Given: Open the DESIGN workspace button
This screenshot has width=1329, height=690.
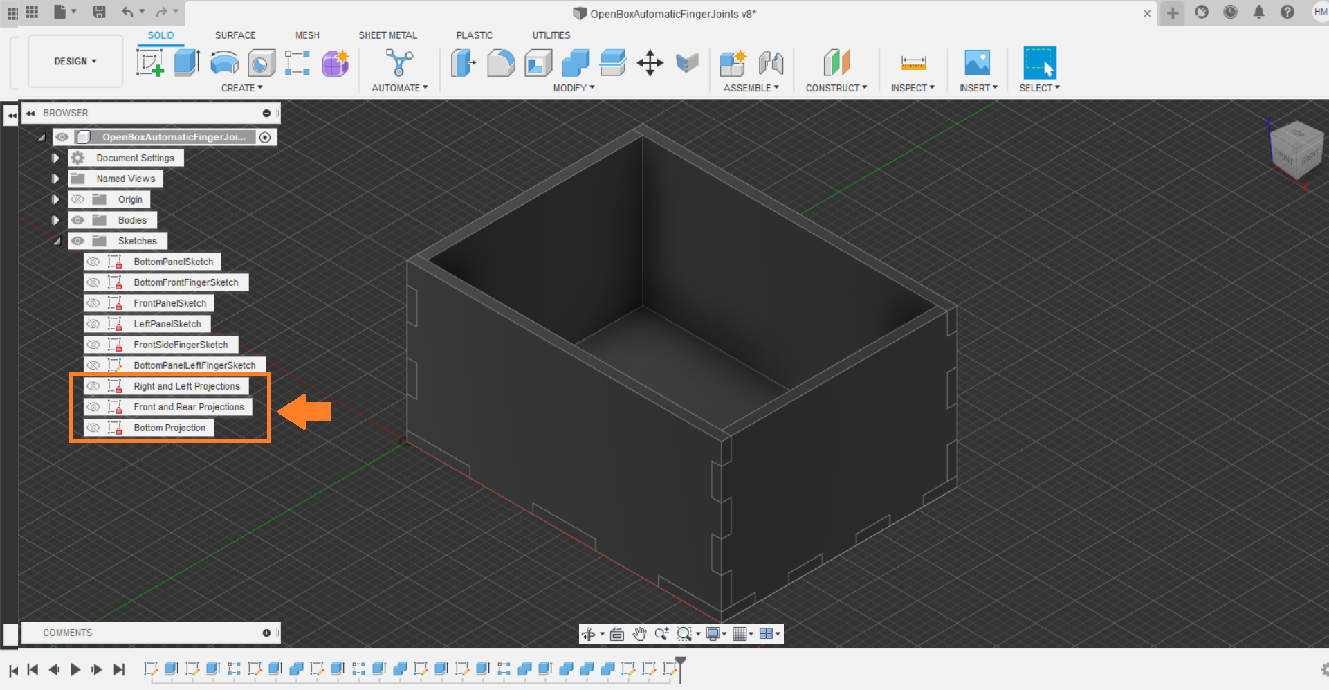Looking at the screenshot, I should (x=75, y=61).
